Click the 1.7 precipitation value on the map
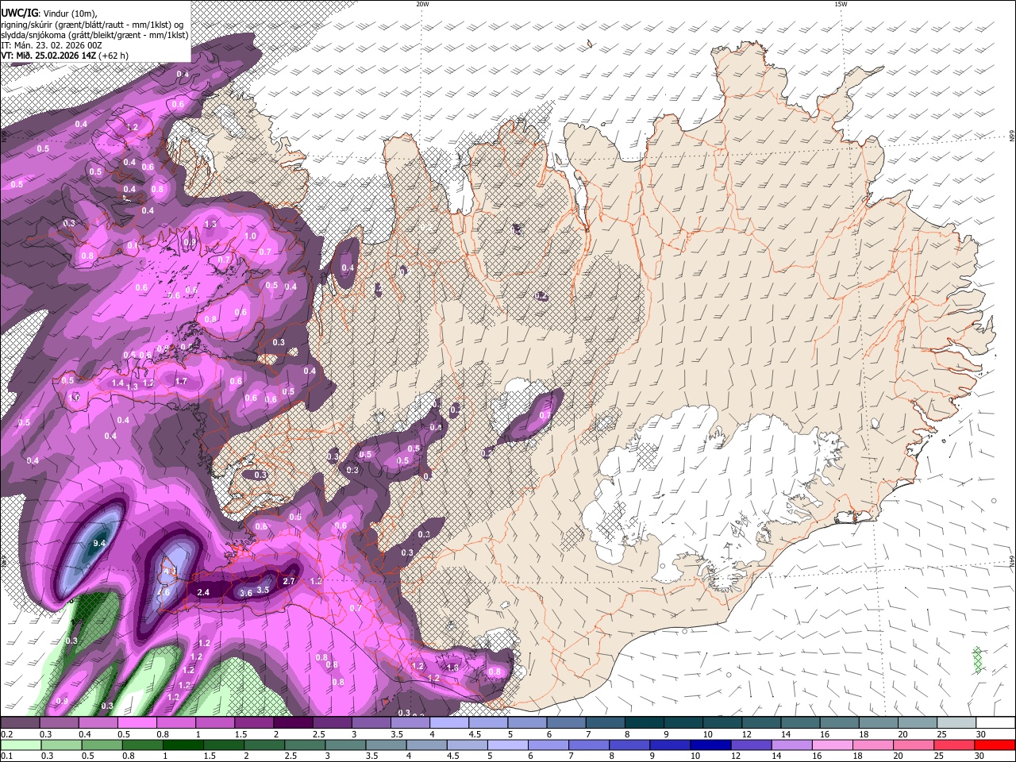Viewport: 1016px width, 762px height. click(181, 382)
